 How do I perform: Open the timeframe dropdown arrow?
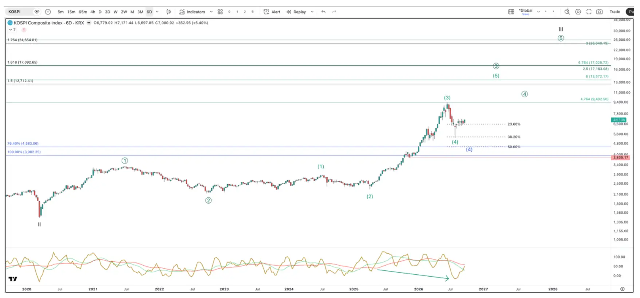[157, 12]
